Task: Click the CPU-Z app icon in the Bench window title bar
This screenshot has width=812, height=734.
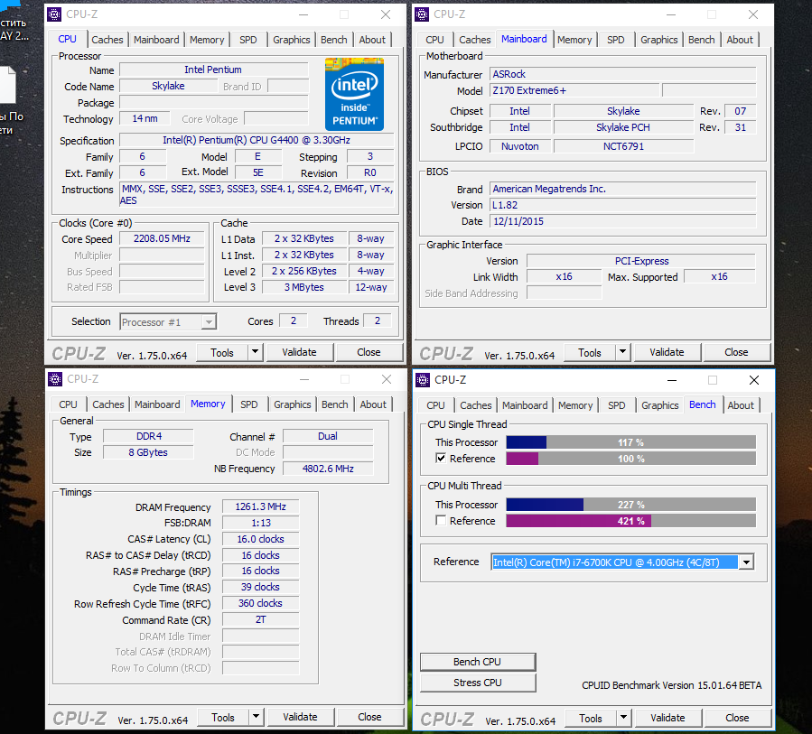Action: [423, 380]
